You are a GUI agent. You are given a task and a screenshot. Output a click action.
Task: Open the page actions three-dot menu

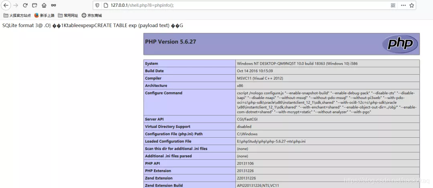pos(403,5)
